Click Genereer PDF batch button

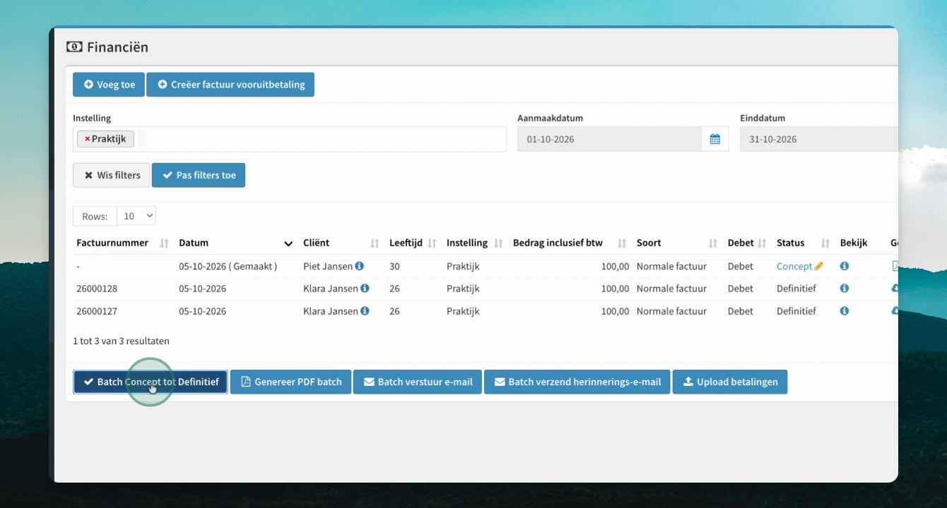(x=290, y=382)
